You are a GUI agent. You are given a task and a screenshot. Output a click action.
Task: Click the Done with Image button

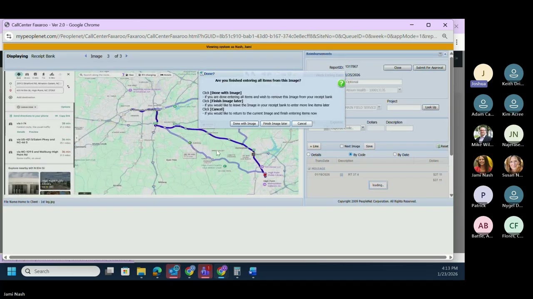tap(244, 123)
